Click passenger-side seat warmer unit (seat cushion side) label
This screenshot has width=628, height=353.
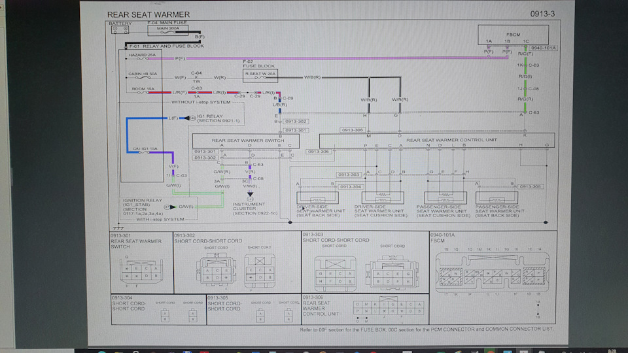coord(443,211)
